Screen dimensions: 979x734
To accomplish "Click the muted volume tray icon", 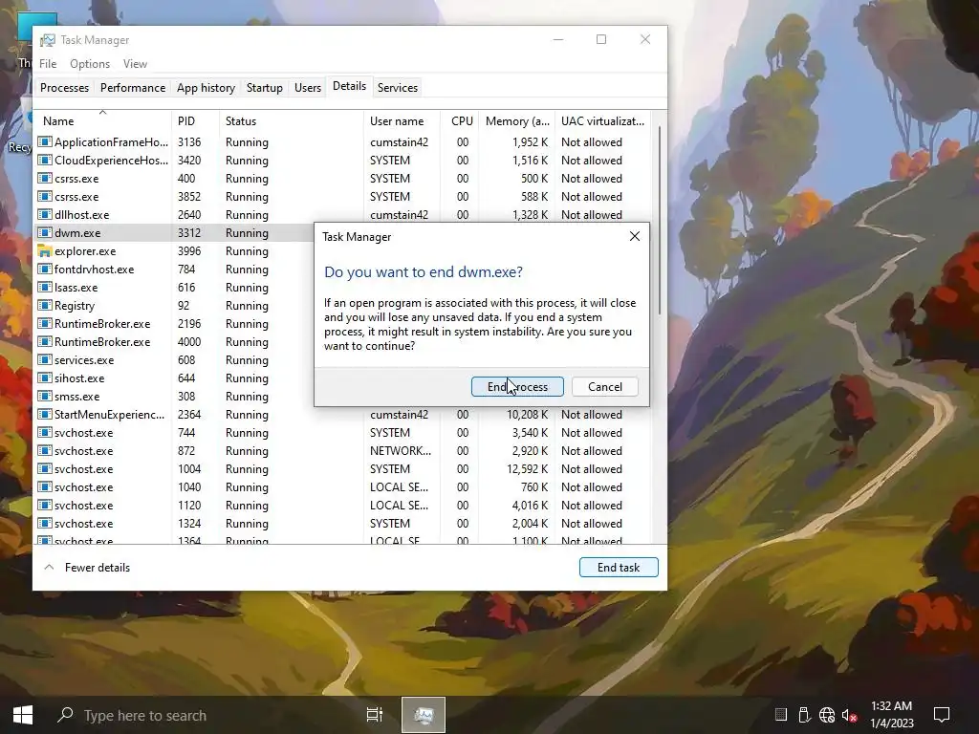I will tap(849, 715).
